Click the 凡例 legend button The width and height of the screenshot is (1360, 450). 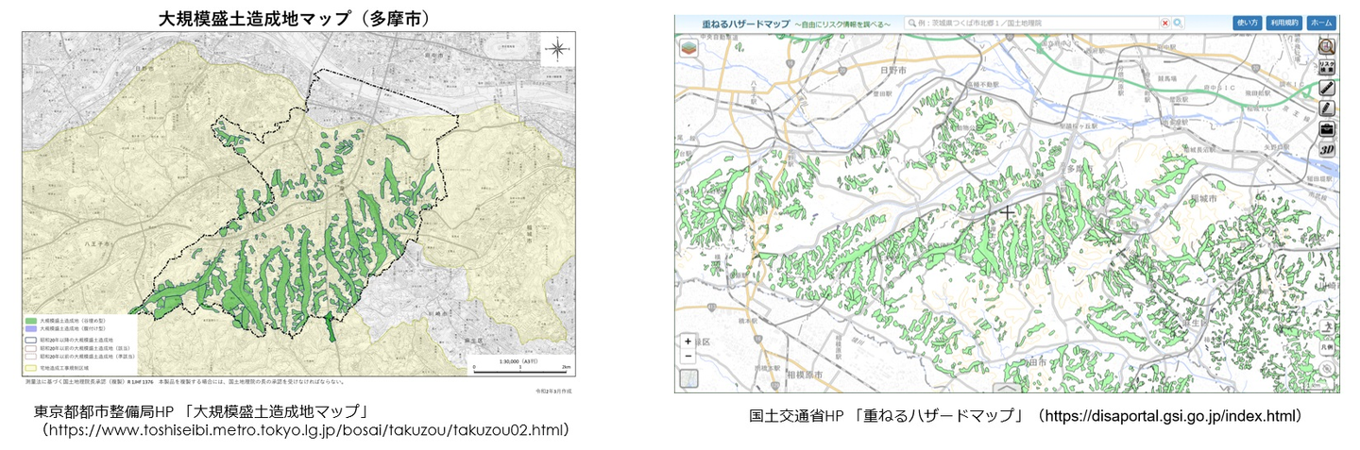(x=1327, y=348)
